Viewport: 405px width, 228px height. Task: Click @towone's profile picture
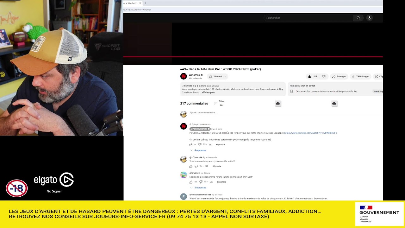184,175
